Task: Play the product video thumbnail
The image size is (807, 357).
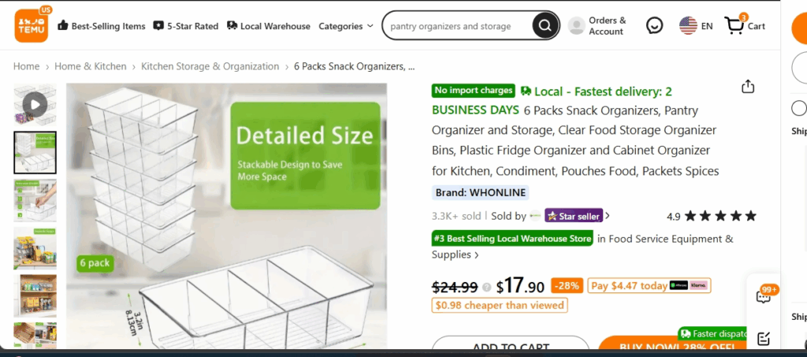Action: pos(35,105)
